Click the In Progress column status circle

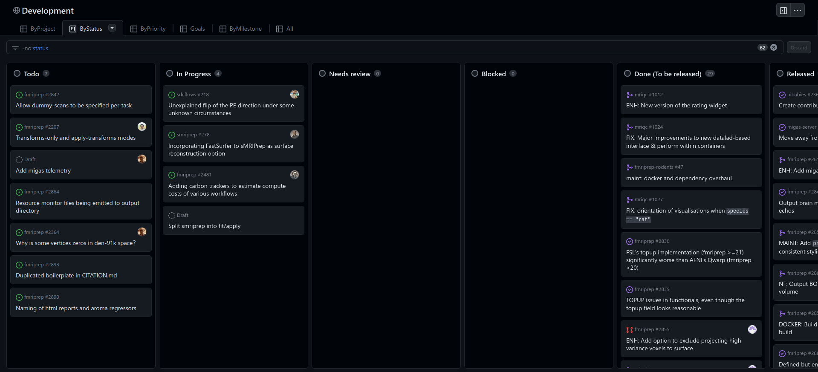[170, 73]
